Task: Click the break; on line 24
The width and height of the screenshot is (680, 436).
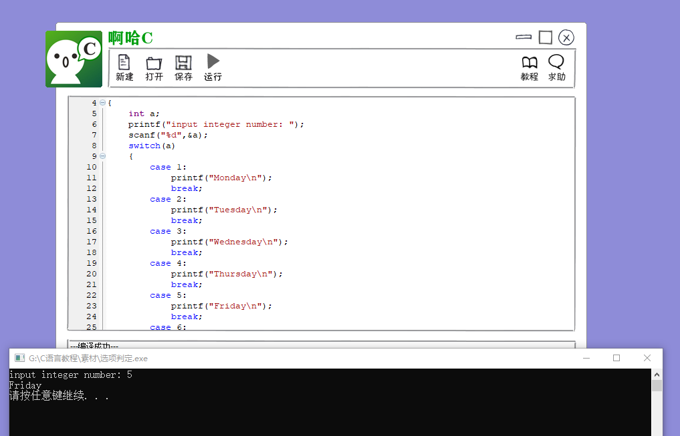Action: tap(187, 316)
